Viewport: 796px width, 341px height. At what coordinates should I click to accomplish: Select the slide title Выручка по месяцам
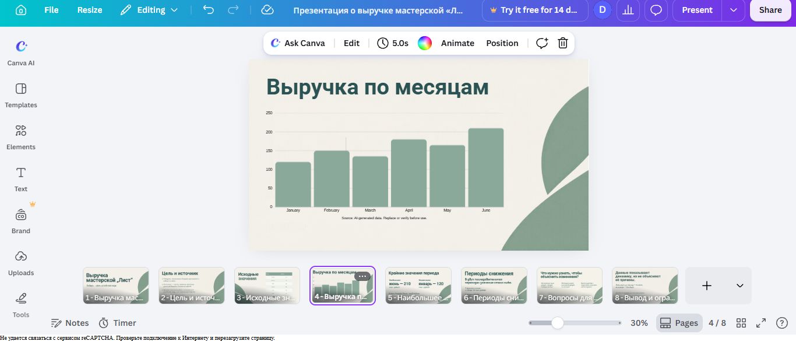tap(378, 87)
